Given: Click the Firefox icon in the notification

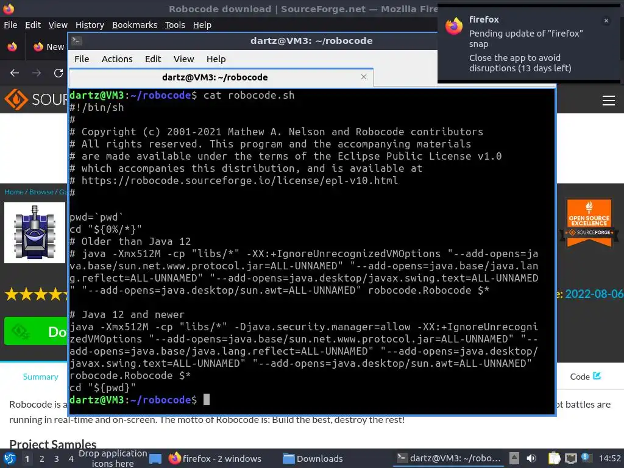Looking at the screenshot, I should pos(454,26).
